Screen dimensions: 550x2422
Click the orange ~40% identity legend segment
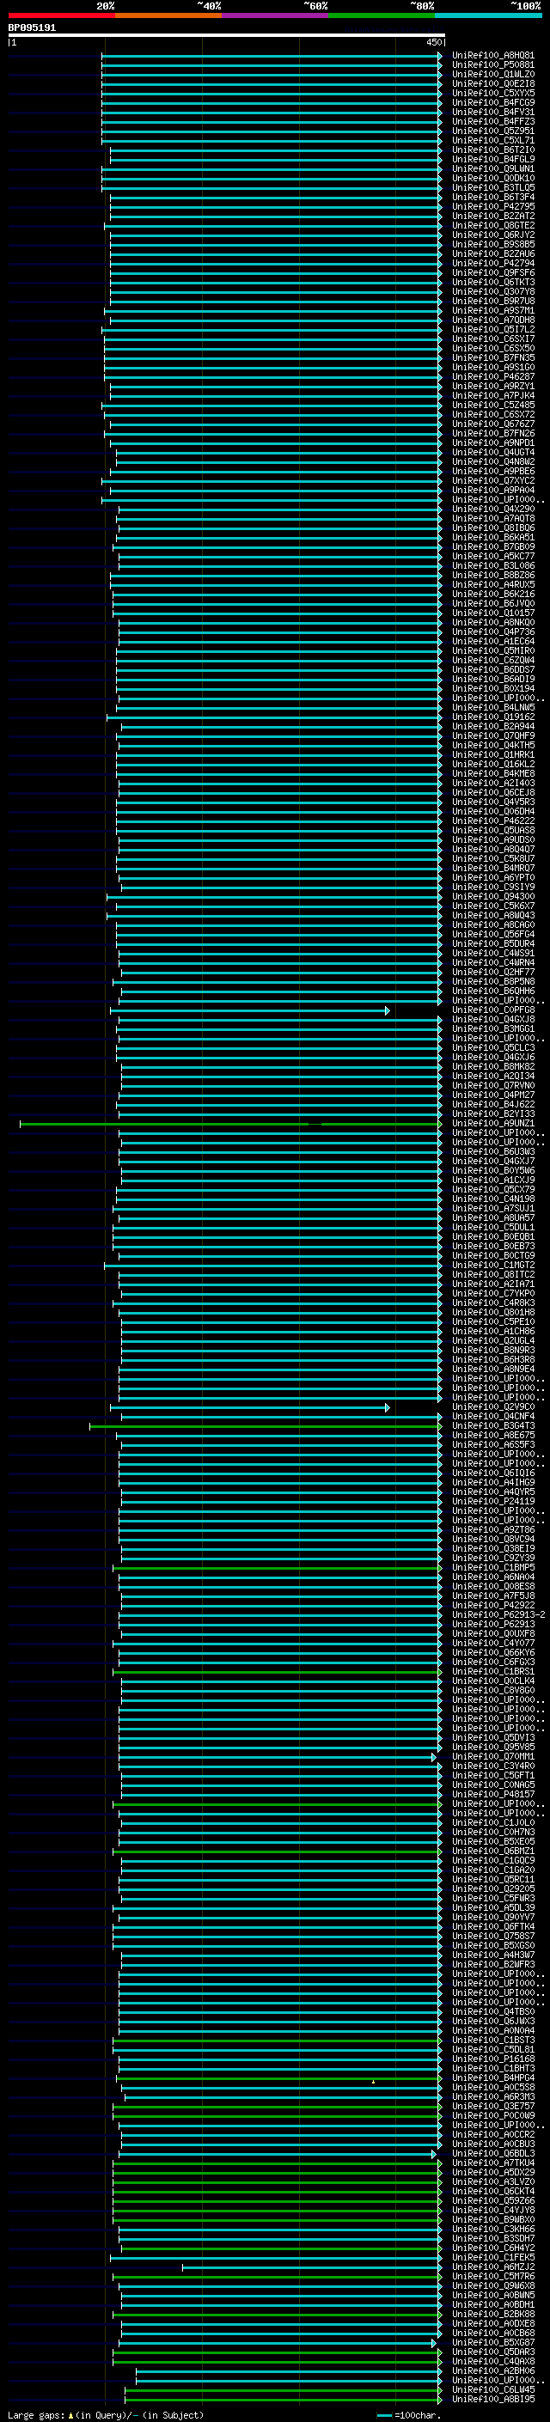coord(168,15)
